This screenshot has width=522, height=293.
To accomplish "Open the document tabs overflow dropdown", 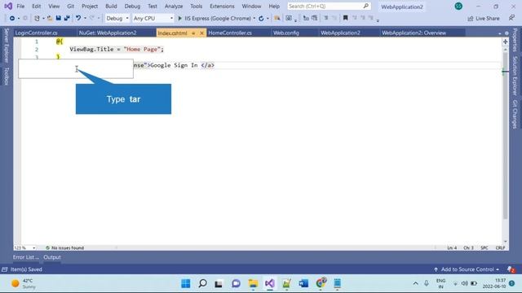I will 500,33.
